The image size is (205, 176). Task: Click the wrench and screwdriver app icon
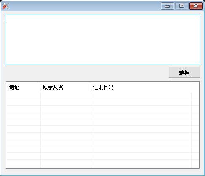(x=5, y=6)
